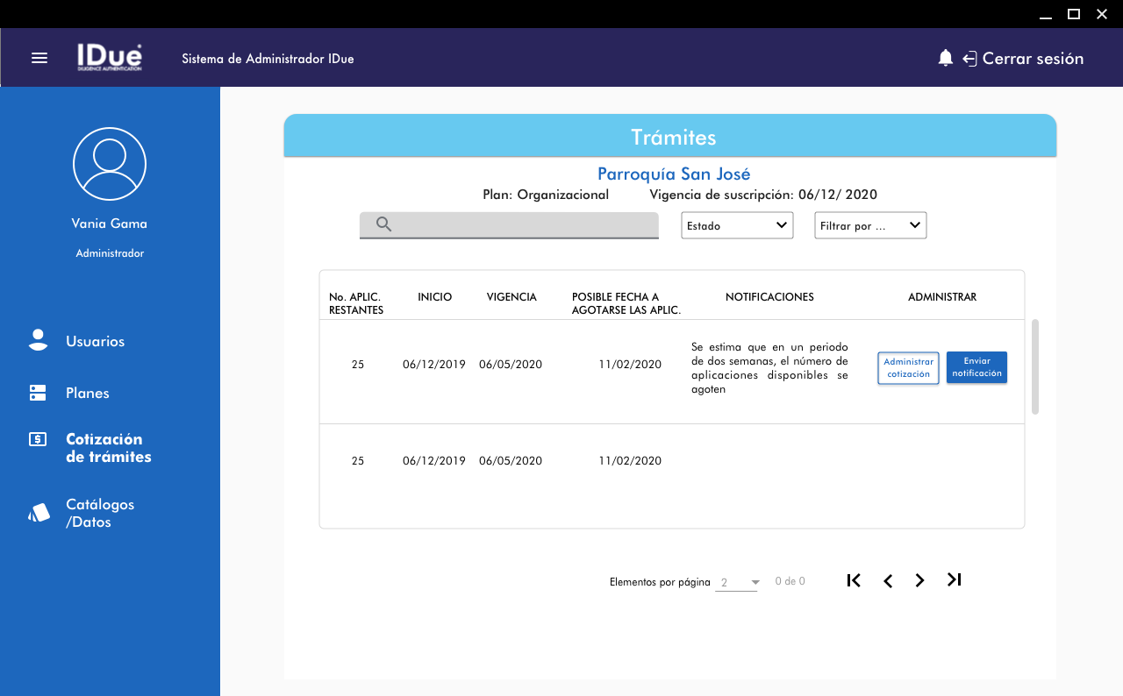The height and width of the screenshot is (696, 1123).
Task: Go to the first page of results
Action: click(x=854, y=580)
